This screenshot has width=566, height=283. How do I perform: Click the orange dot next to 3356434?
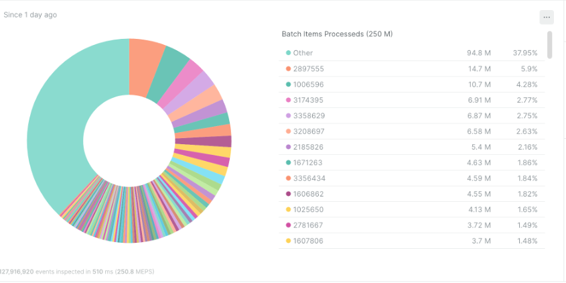click(x=288, y=178)
